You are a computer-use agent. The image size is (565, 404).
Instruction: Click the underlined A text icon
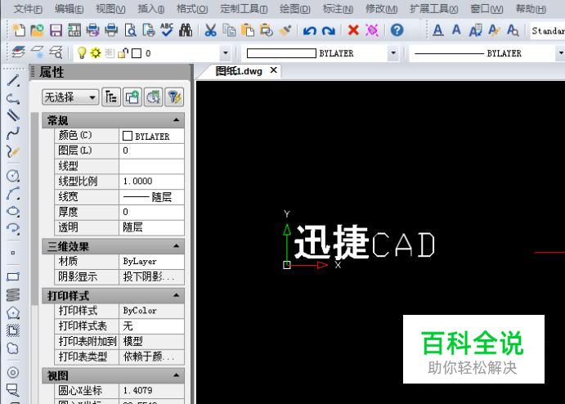(x=437, y=30)
